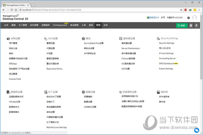The image size is (203, 135).
Task: Open the DC server migration link
Action: 128,64
